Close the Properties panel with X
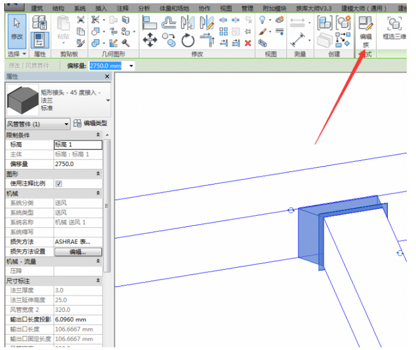This screenshot has width=416, height=350. click(107, 77)
